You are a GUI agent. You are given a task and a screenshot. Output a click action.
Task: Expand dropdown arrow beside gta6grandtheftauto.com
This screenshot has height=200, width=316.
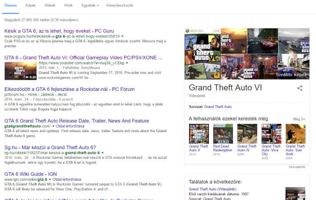coord(54,126)
